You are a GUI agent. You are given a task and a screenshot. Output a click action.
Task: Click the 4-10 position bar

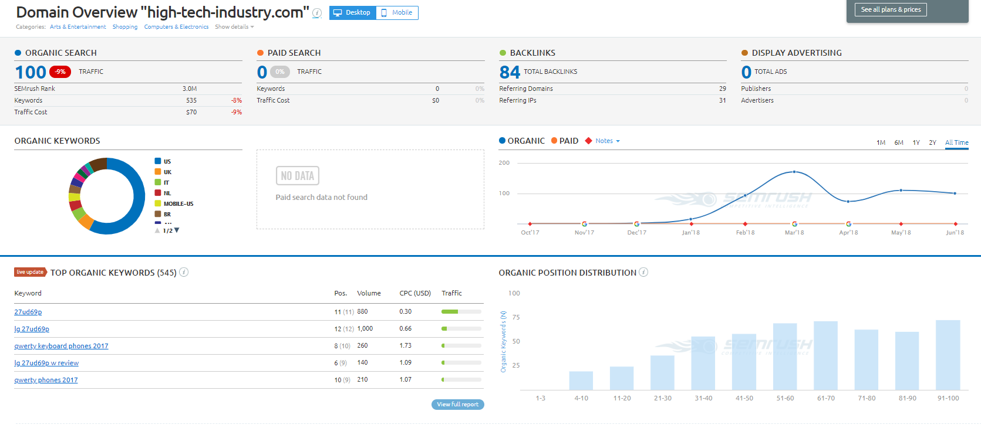581,381
